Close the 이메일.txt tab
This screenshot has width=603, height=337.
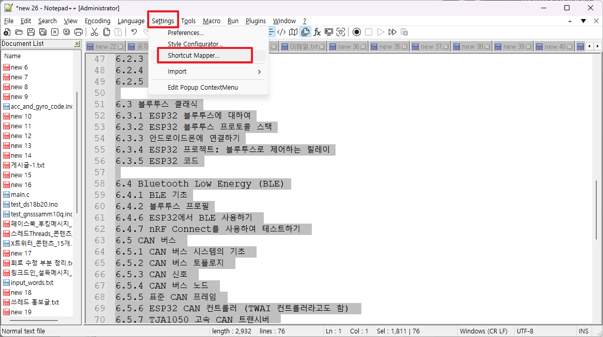tap(322, 47)
